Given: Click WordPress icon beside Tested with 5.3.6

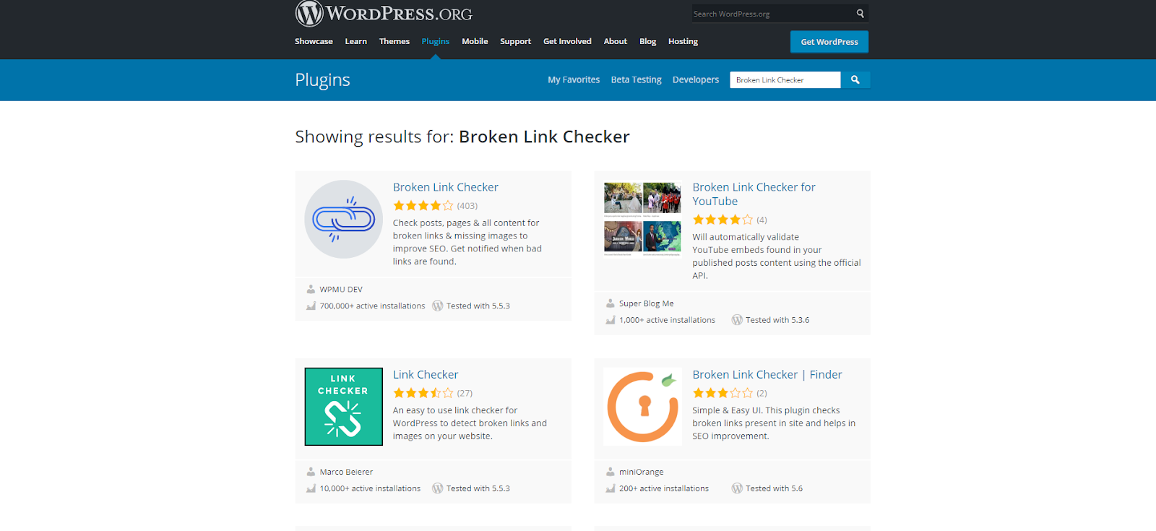Looking at the screenshot, I should [737, 320].
